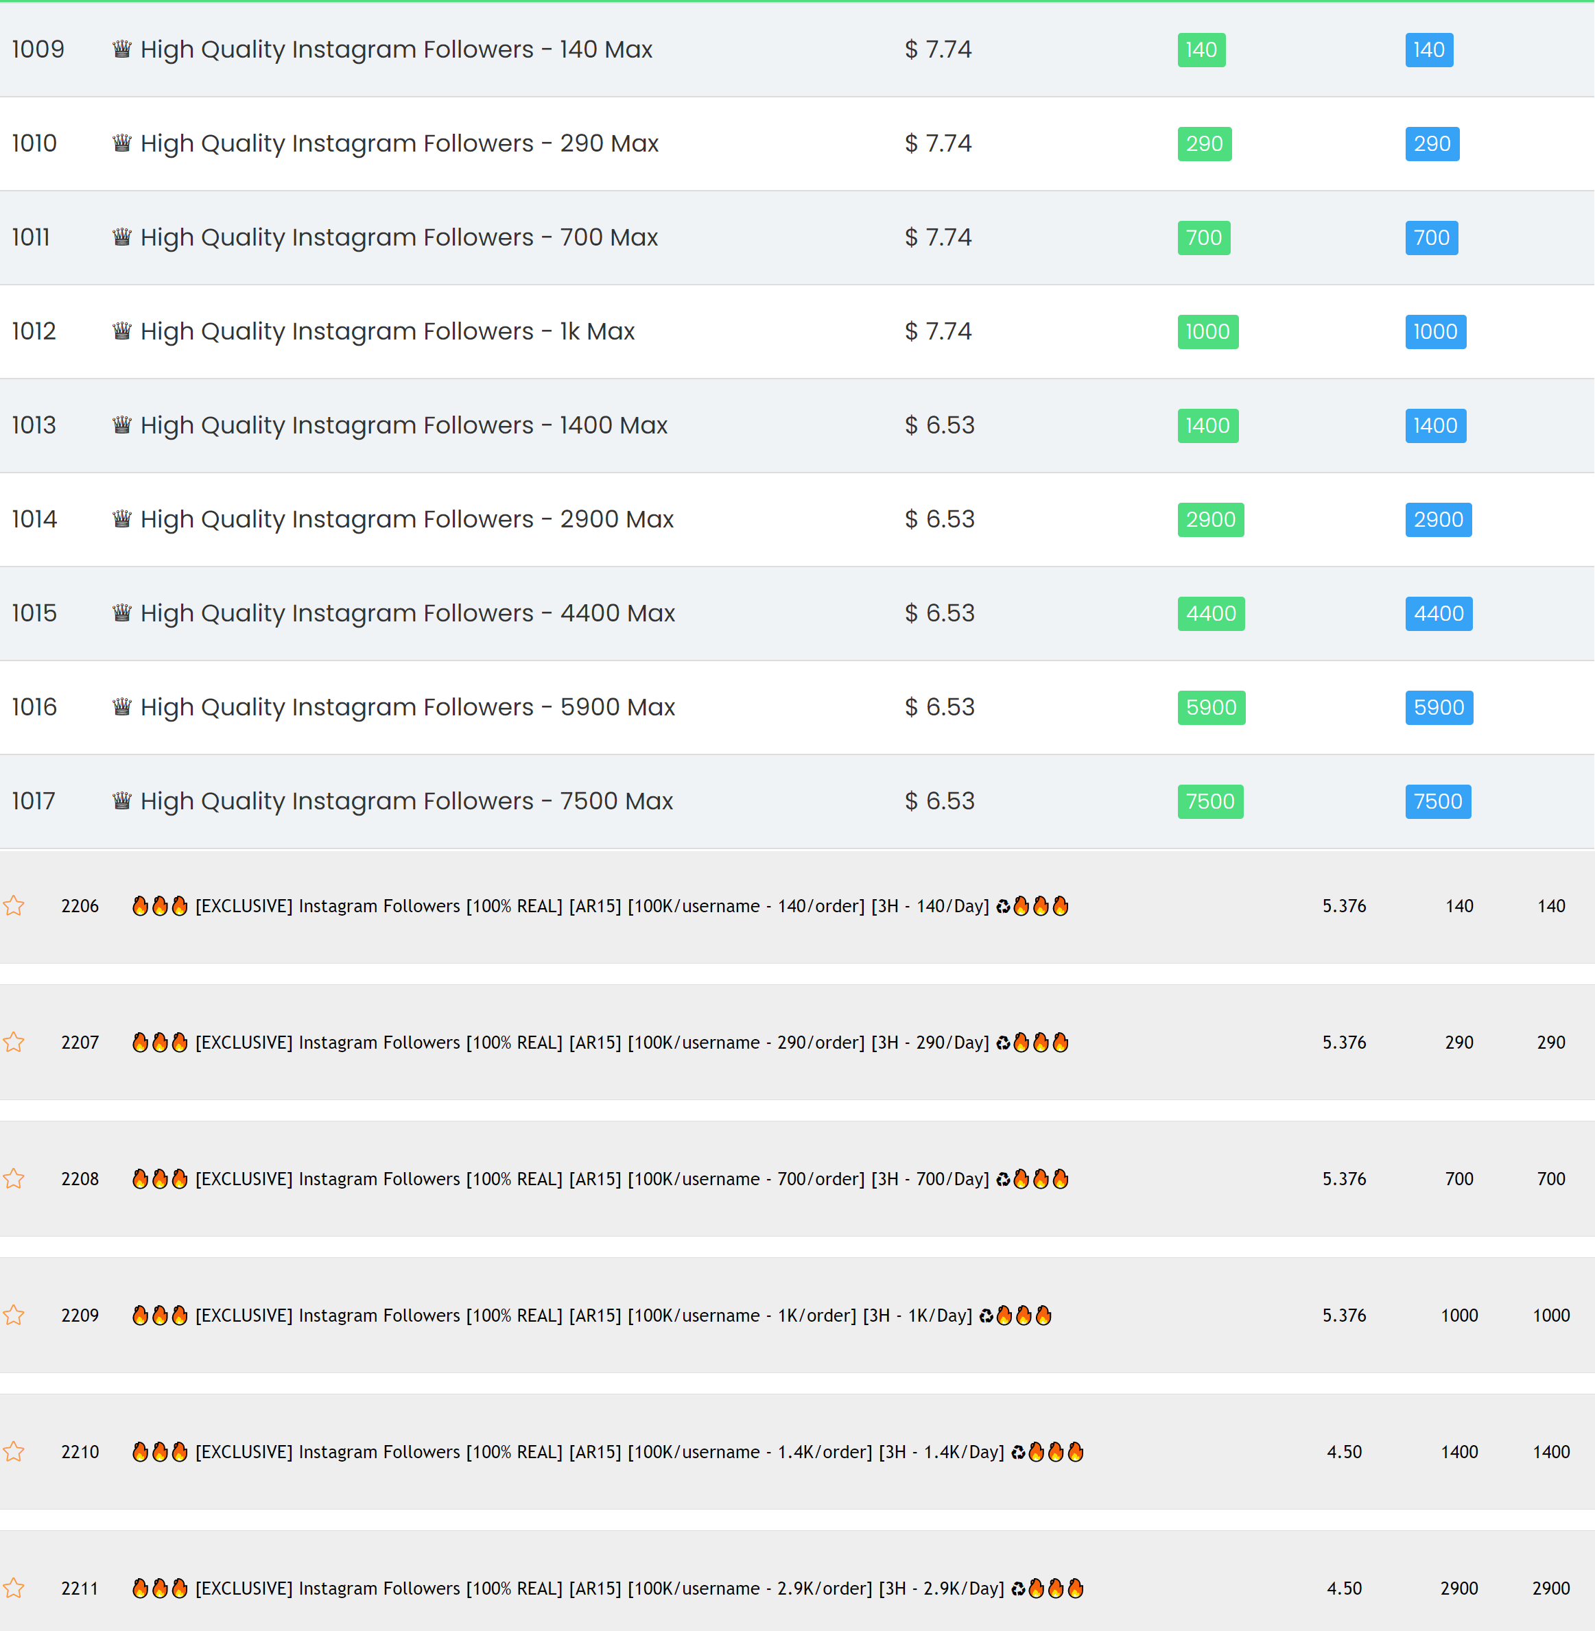This screenshot has height=1631, width=1595.
Task: Click the green 1400 badge in row 1013
Action: [x=1208, y=425]
